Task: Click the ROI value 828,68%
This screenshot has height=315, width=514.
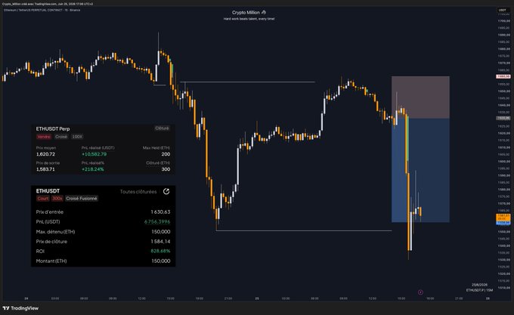Action: tap(160, 251)
